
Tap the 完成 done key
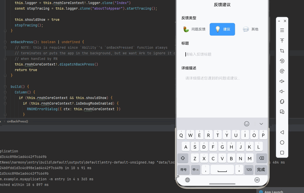point(261,170)
